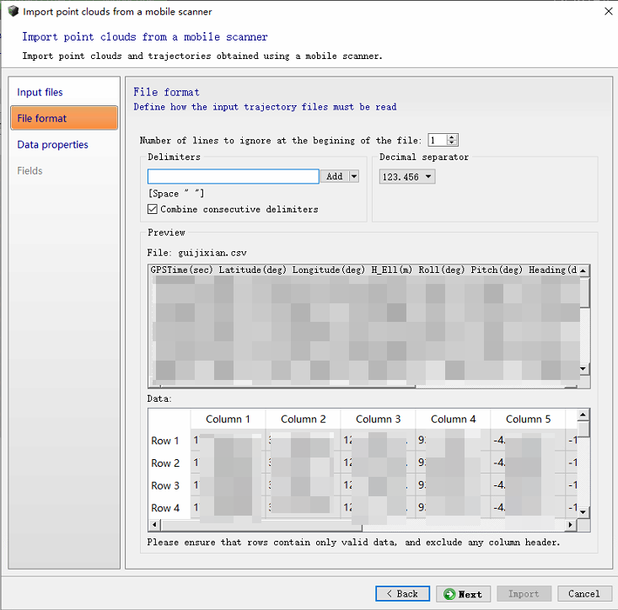Increase the lines to ignore spinner value
The image size is (618, 610).
coord(452,137)
